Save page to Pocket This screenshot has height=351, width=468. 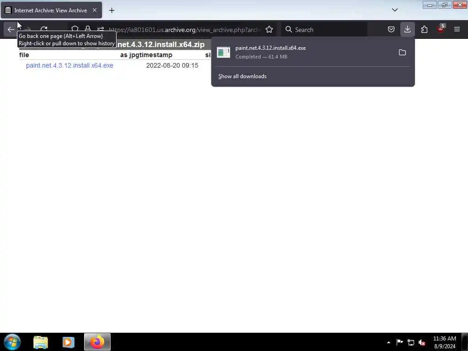pyautogui.click(x=391, y=30)
